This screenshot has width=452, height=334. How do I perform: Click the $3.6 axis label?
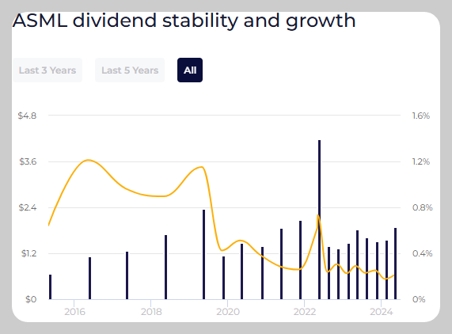coord(28,161)
